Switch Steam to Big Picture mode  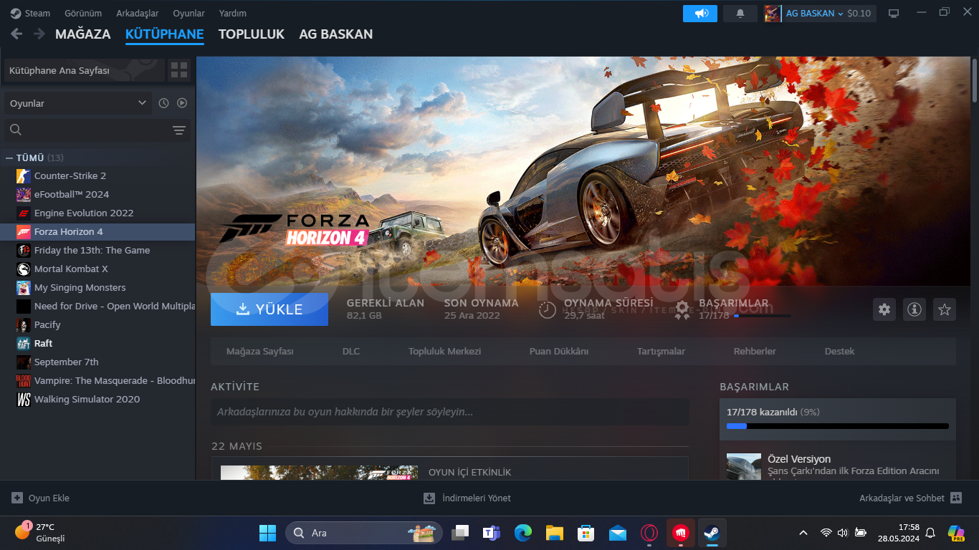[894, 14]
